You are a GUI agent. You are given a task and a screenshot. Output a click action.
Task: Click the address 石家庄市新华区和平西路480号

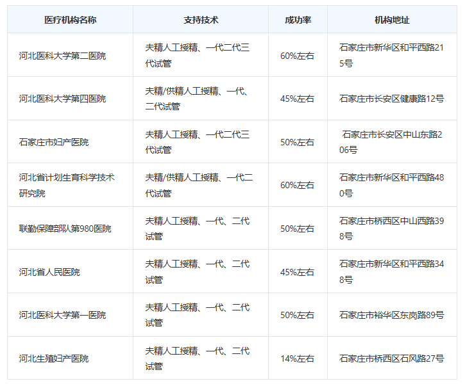tap(391, 185)
